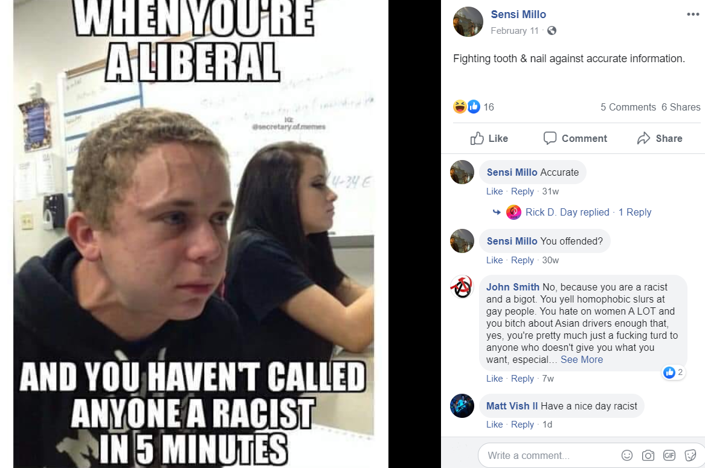The width and height of the screenshot is (705, 468).
Task: Click the laughing reaction emoji icon
Action: click(x=460, y=106)
